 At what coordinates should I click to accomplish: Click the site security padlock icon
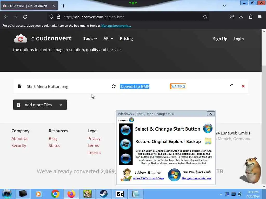pos(59,17)
